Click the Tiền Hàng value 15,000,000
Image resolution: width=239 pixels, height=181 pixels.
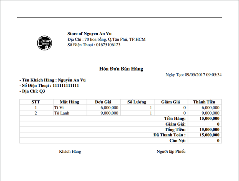[210, 118]
